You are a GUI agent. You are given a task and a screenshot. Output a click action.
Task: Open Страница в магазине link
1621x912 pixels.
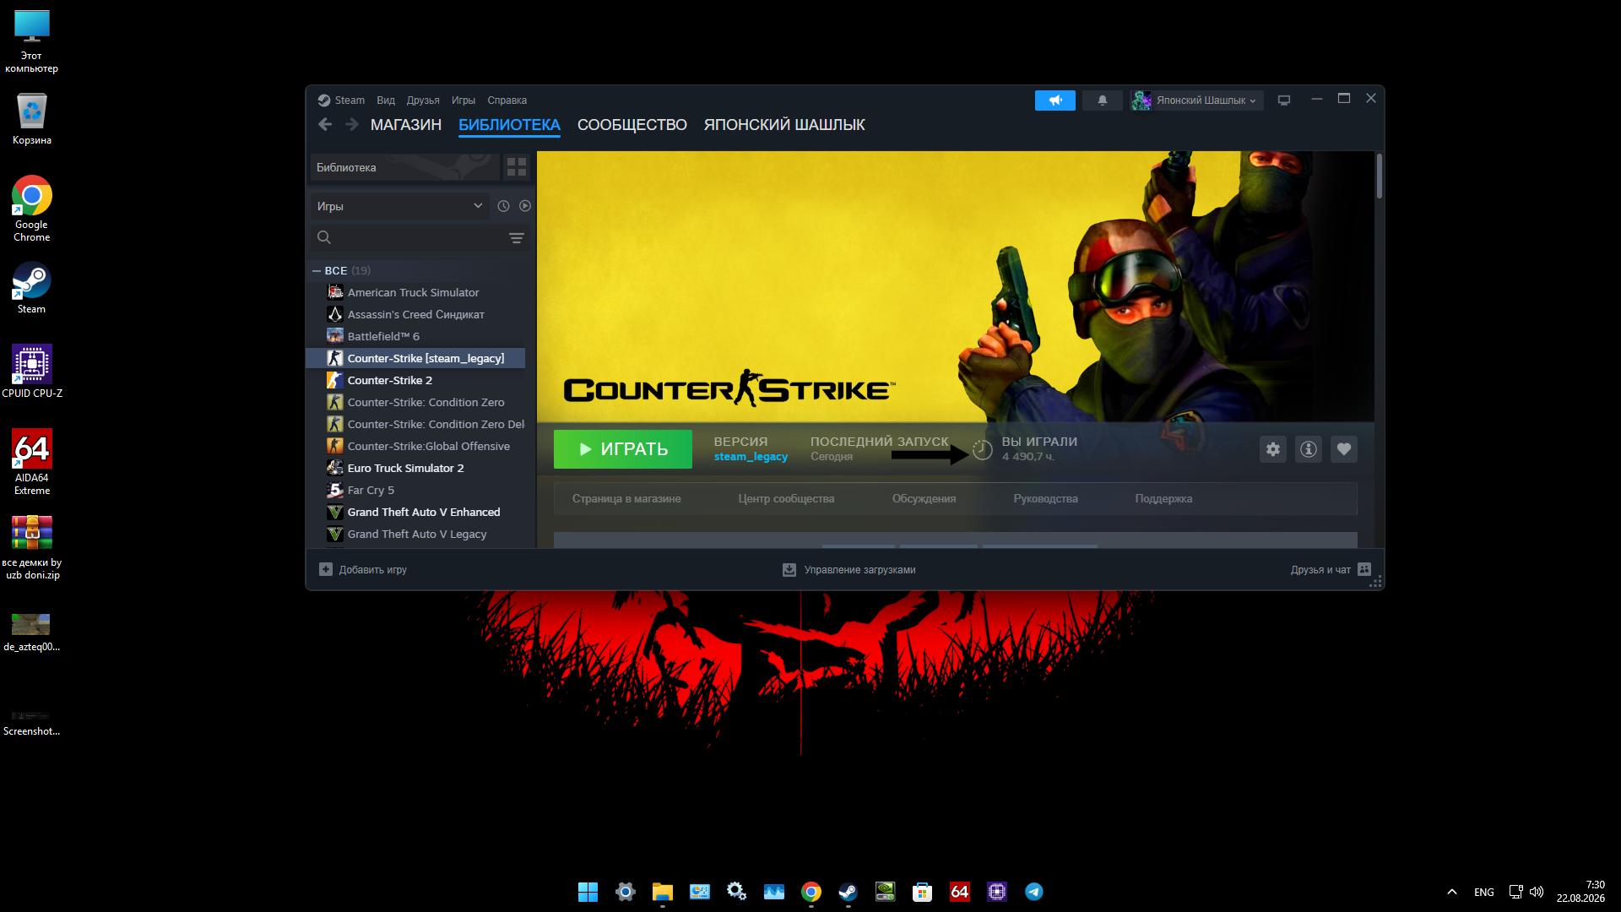[x=626, y=499]
